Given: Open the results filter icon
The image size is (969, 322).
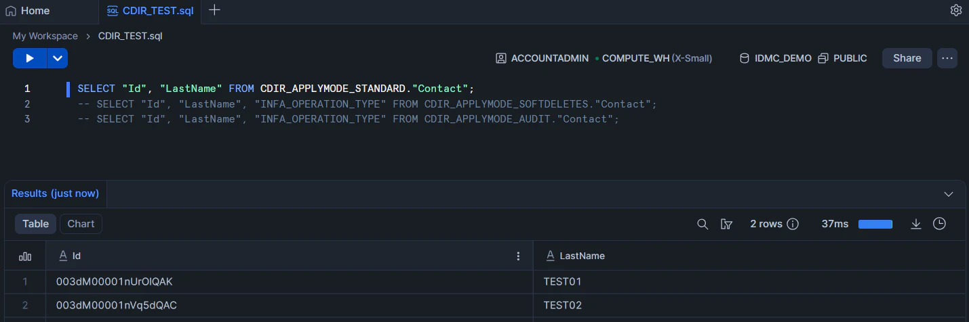Looking at the screenshot, I should [727, 224].
